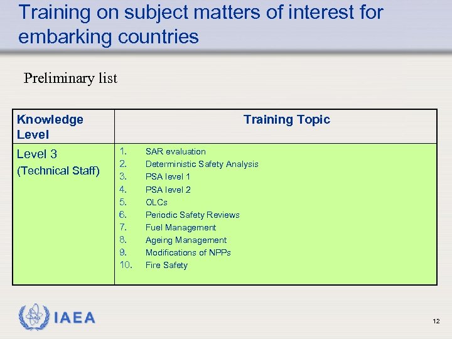The image size is (452, 339).
Task: Click 'Periodic Safety Reviews' topic
Action: pos(192,215)
